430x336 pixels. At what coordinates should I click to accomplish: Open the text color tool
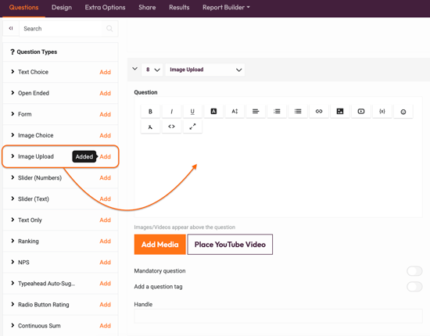pos(213,111)
